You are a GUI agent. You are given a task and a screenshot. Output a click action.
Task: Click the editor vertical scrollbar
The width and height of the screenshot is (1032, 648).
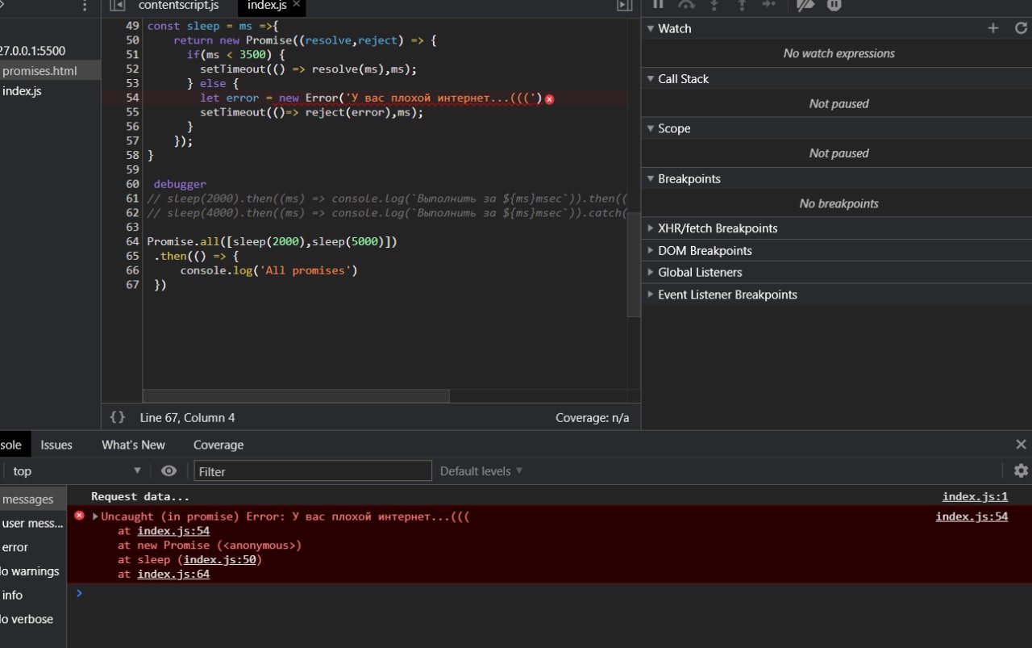(x=634, y=265)
